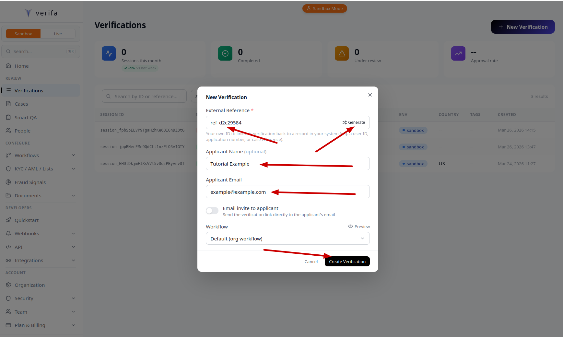Enable email invite to applicant
The width and height of the screenshot is (563, 337).
(212, 211)
